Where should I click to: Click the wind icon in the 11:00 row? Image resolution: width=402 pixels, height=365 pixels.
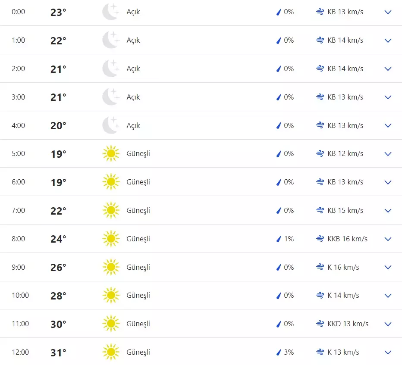pyautogui.click(x=320, y=324)
